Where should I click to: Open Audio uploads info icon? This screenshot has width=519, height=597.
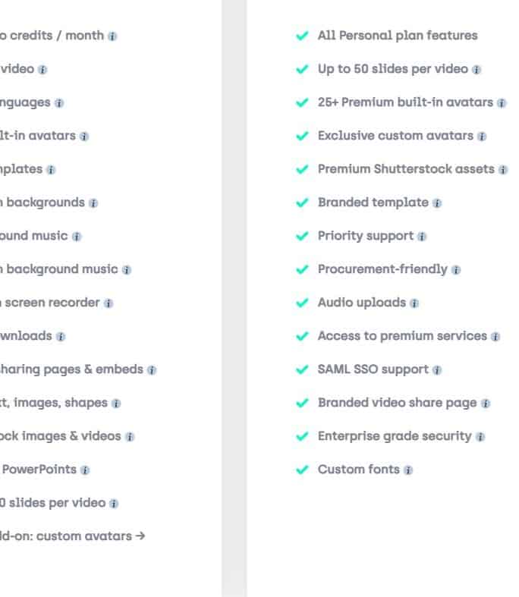pos(414,303)
